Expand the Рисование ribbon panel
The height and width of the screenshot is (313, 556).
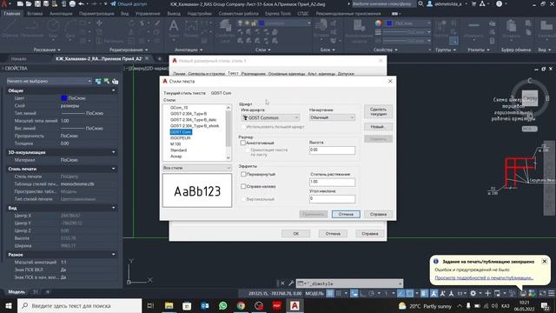click(x=47, y=50)
